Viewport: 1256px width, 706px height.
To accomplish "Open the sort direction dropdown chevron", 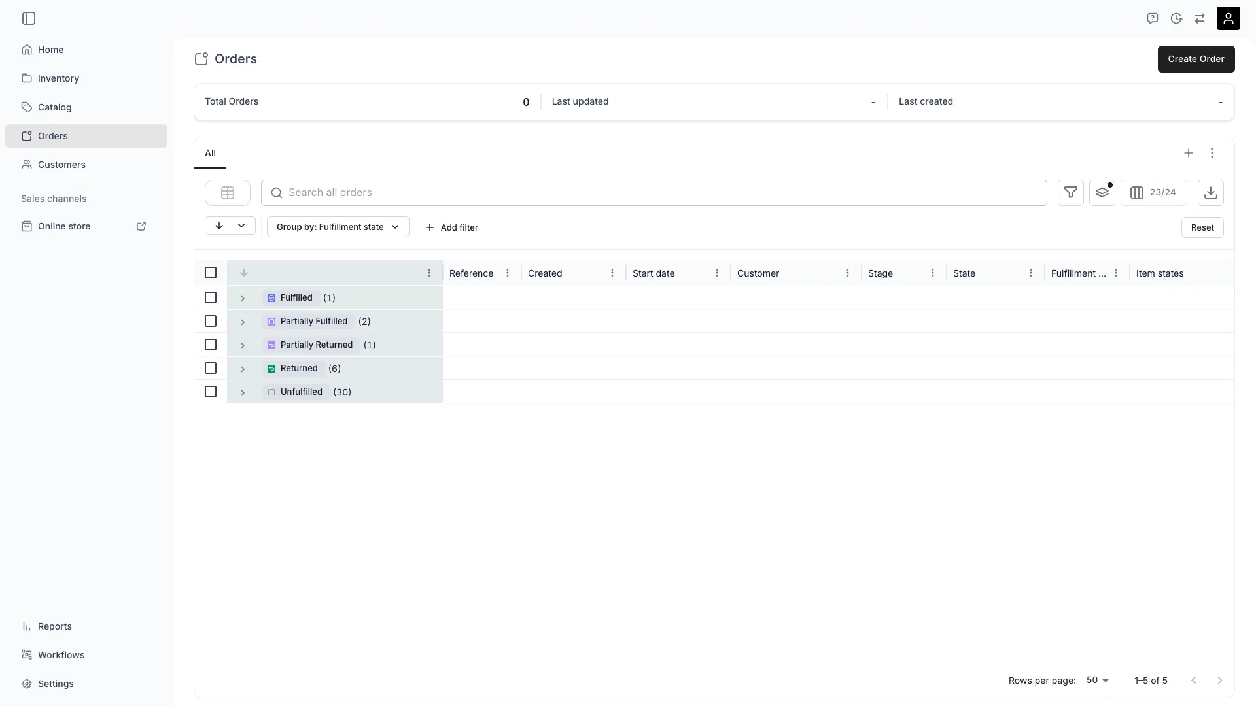I will point(241,226).
